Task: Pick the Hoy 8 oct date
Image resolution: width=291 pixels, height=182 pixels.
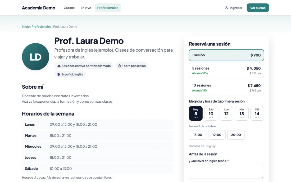Action: pos(195,113)
